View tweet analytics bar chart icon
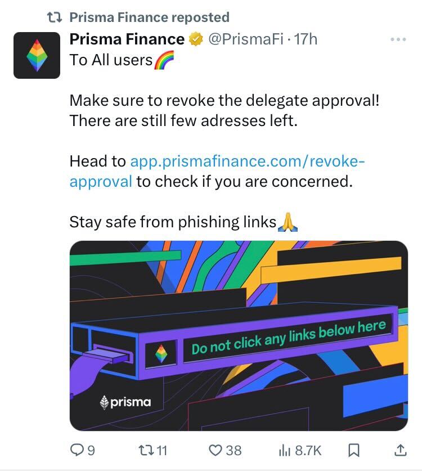Viewport: 422px width, 476px height. click(285, 451)
